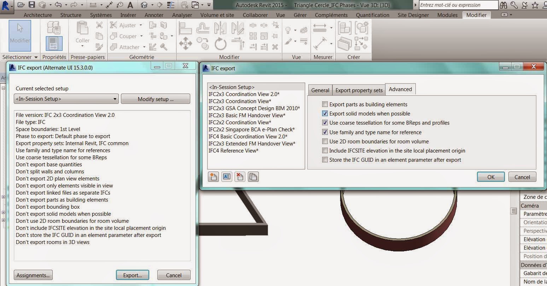547x286 pixels.
Task: Check Include IFCSITE elevation in site placement
Action: pos(325,150)
